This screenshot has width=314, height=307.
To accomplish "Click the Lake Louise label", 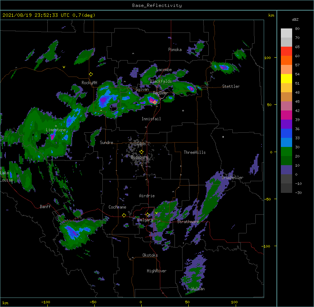I will (7, 176).
